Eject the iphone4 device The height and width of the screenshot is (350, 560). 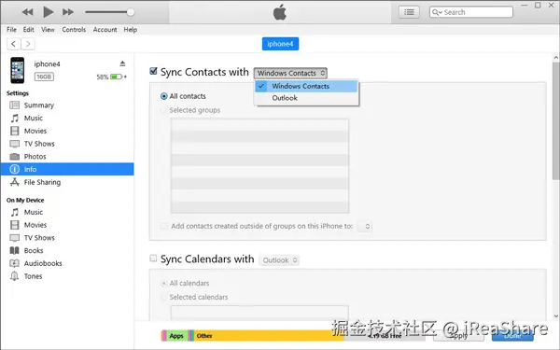click(122, 63)
